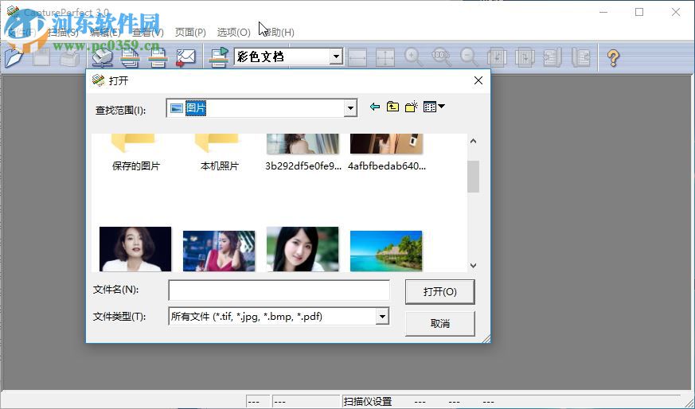The image size is (695, 409).
Task: Click the yellow question mark help icon
Action: 614,57
